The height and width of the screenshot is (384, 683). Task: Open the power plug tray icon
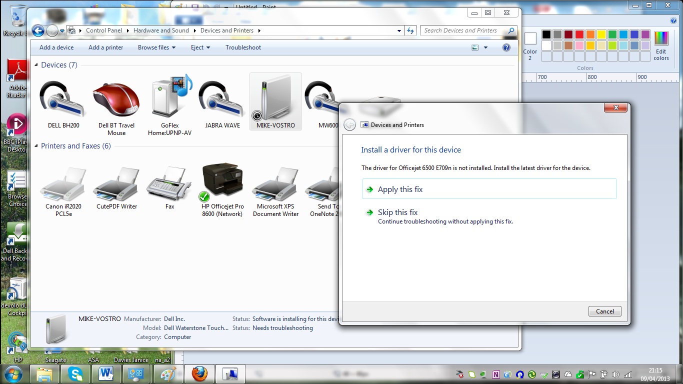pos(604,374)
